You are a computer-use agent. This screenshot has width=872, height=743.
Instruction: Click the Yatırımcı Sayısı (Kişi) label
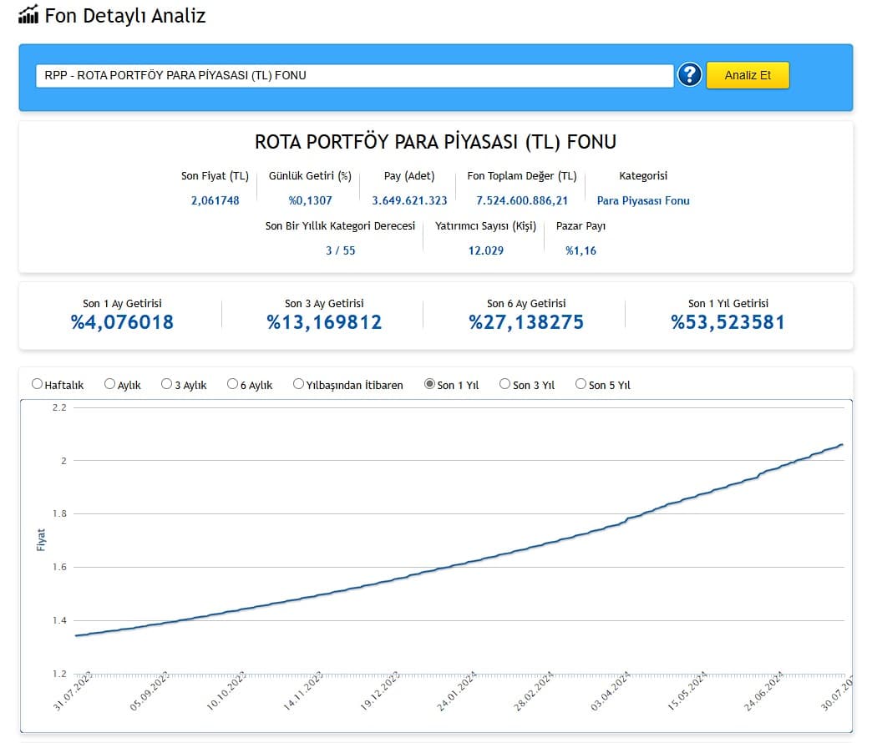[485, 226]
